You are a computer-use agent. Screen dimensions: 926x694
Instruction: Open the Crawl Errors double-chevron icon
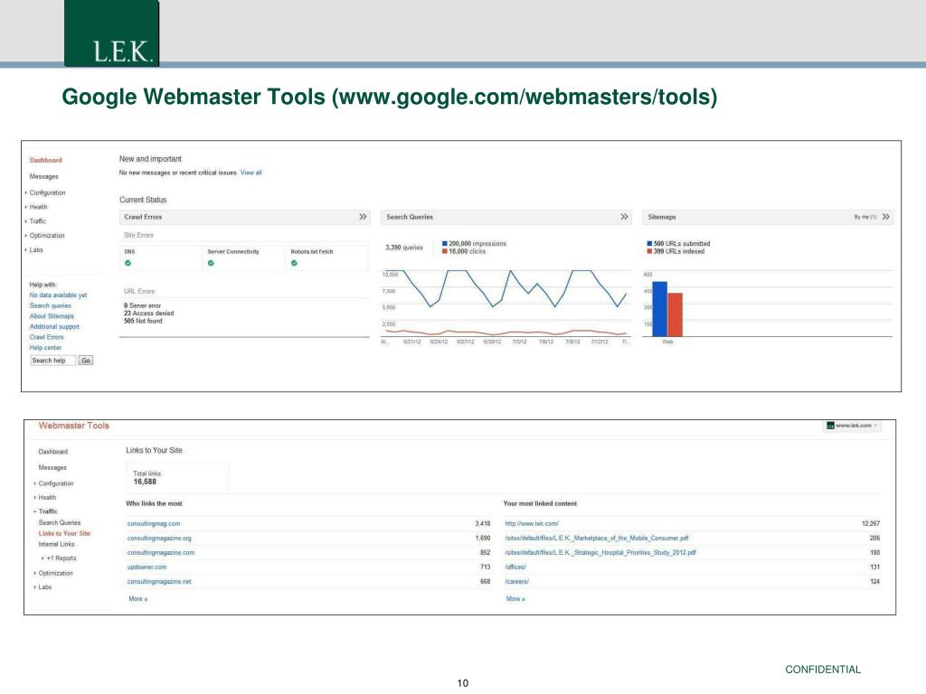(363, 217)
